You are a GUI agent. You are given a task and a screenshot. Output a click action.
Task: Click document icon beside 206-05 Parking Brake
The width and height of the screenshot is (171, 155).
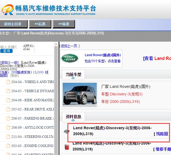coord(8,118)
